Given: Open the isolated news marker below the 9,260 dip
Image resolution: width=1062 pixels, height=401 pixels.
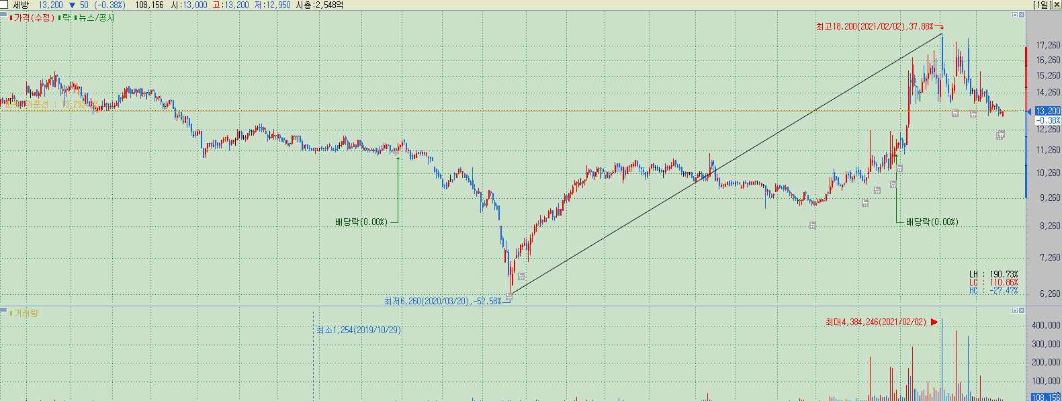Looking at the screenshot, I should click(x=812, y=225).
